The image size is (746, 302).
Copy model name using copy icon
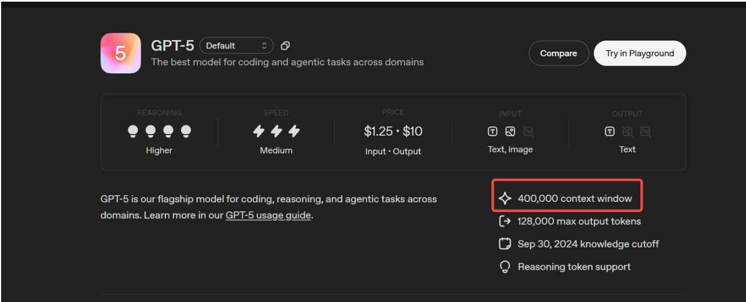pyautogui.click(x=285, y=46)
